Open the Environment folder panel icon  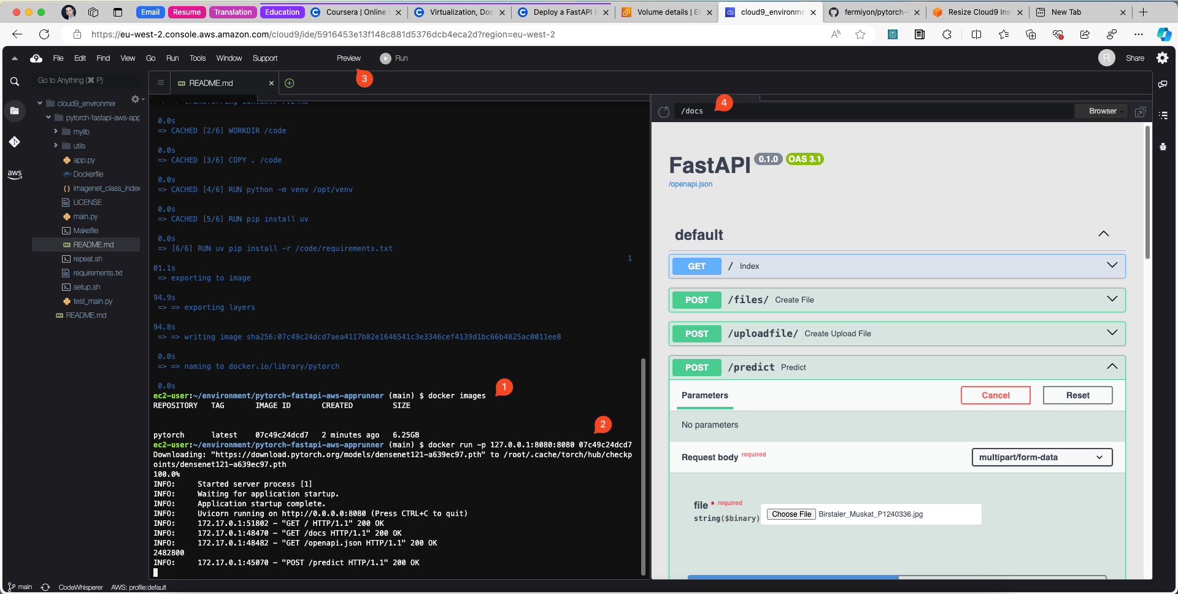tap(15, 111)
